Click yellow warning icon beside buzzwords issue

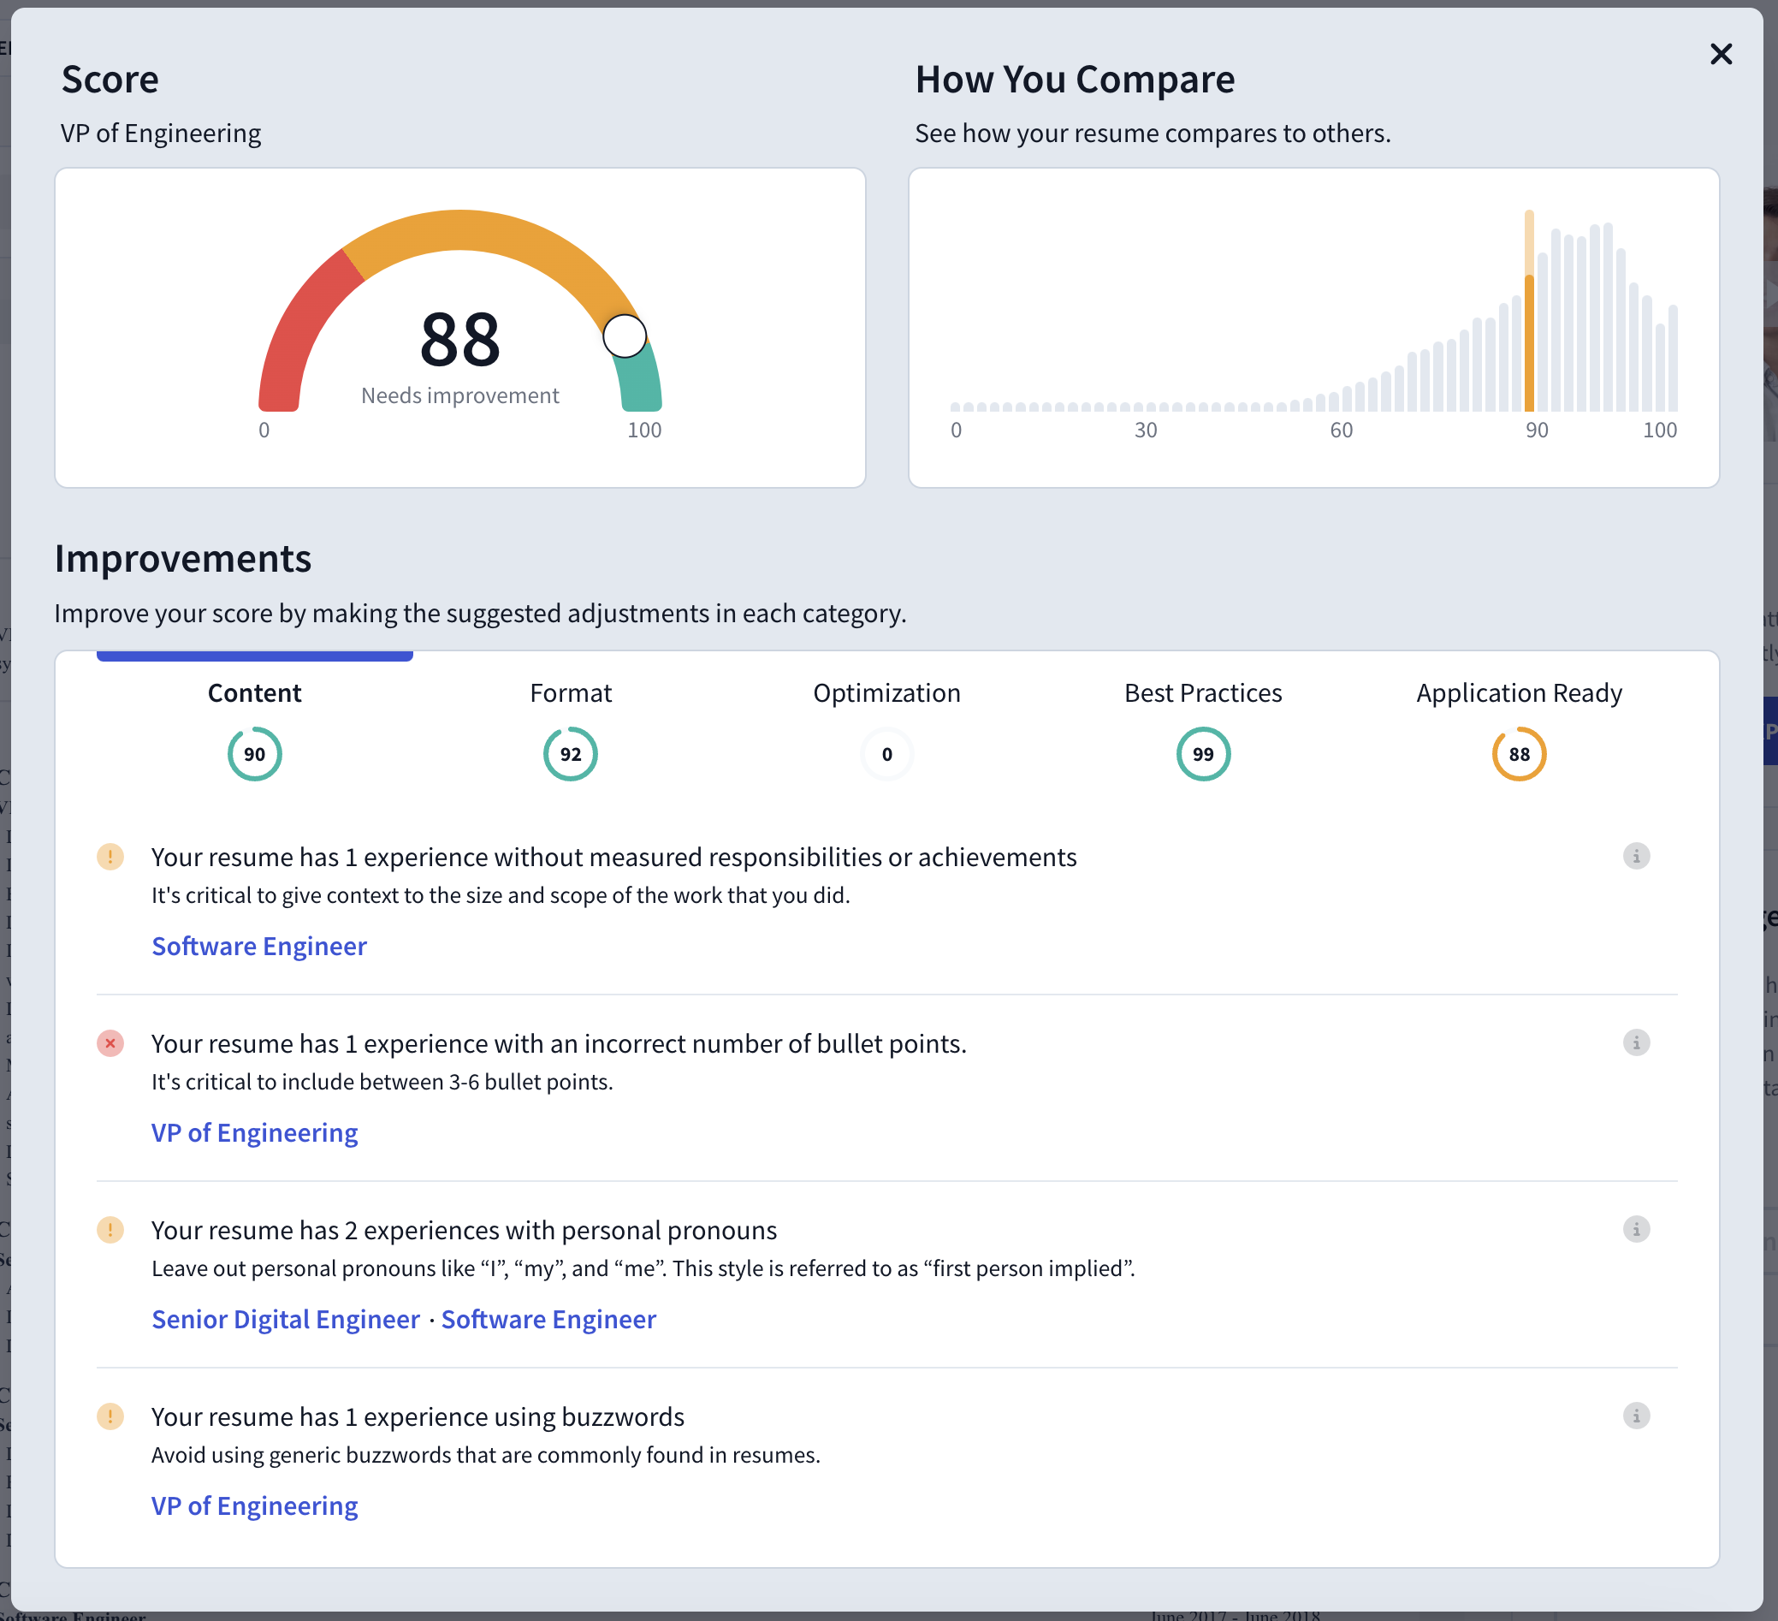pos(110,1416)
